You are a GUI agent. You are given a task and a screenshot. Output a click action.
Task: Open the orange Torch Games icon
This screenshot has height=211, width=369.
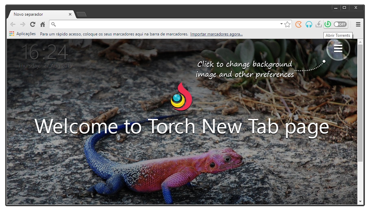(298, 25)
